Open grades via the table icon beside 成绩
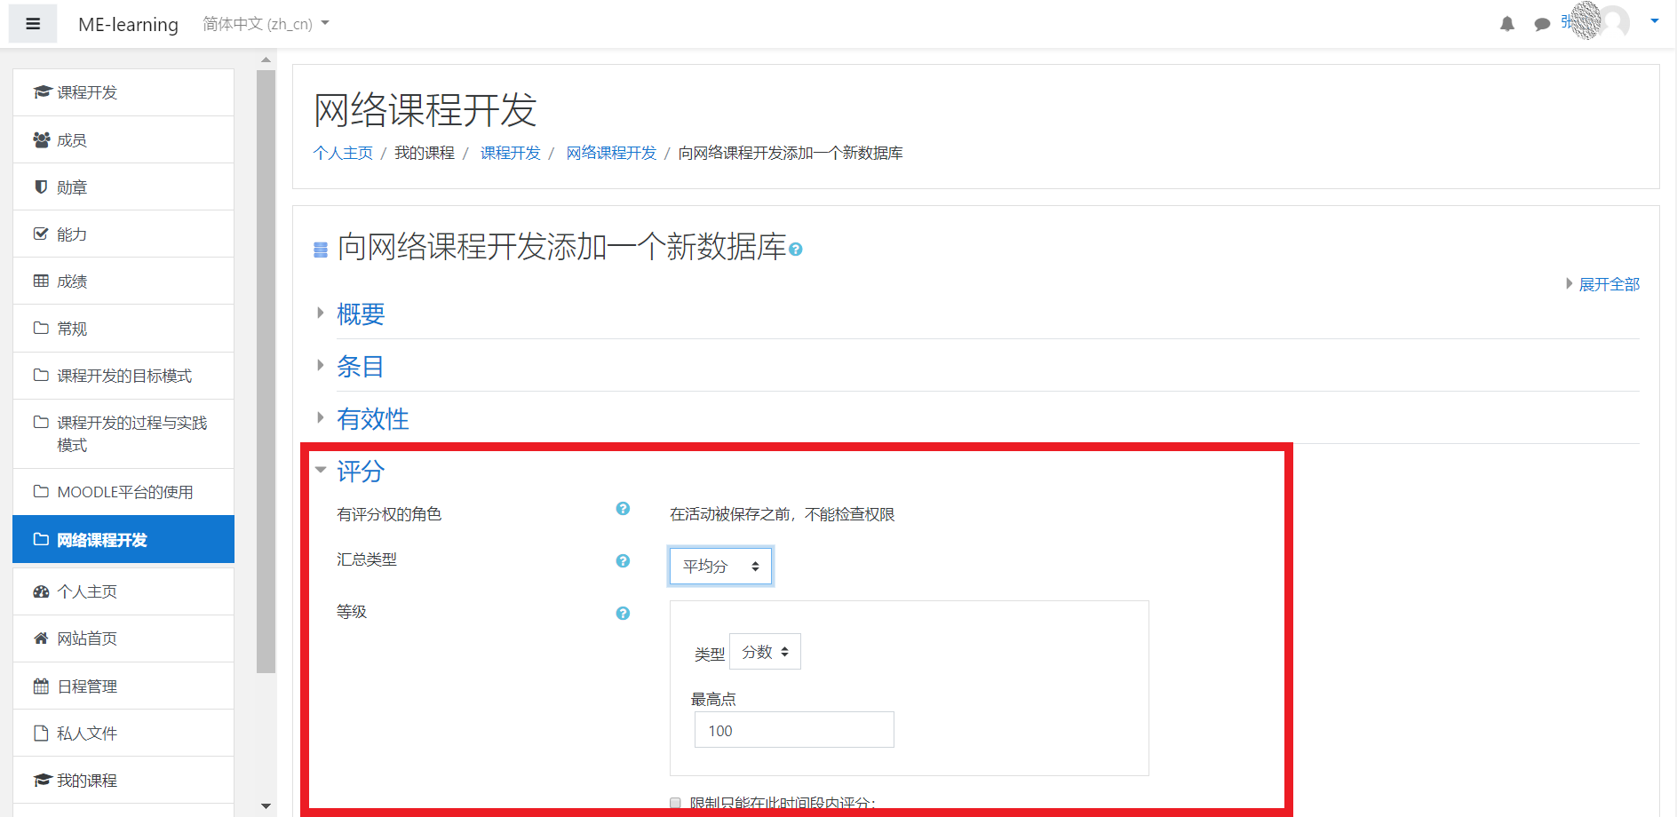The image size is (1677, 817). [x=41, y=281]
